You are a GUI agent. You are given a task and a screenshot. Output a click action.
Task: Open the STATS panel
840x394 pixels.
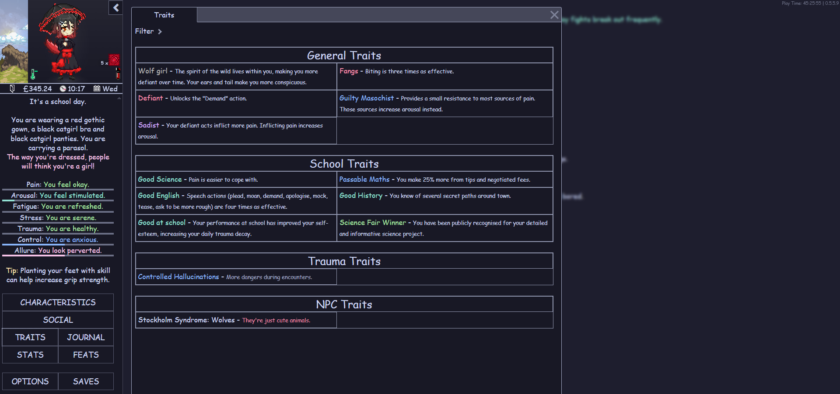click(30, 355)
